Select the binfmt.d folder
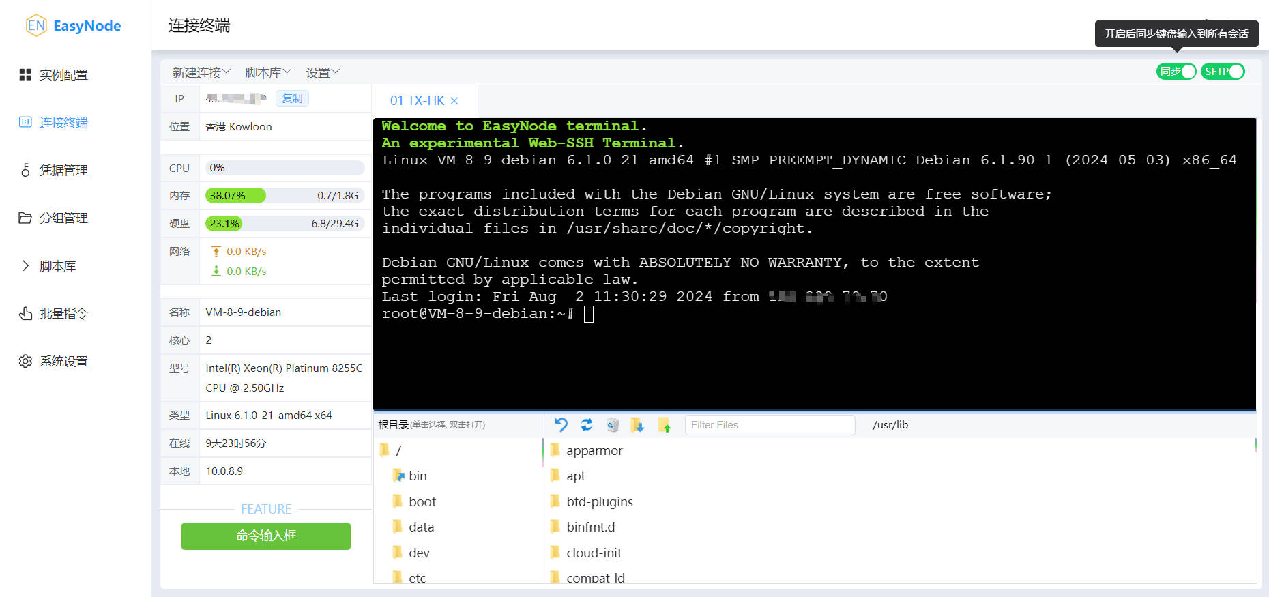The width and height of the screenshot is (1269, 597). 590,527
